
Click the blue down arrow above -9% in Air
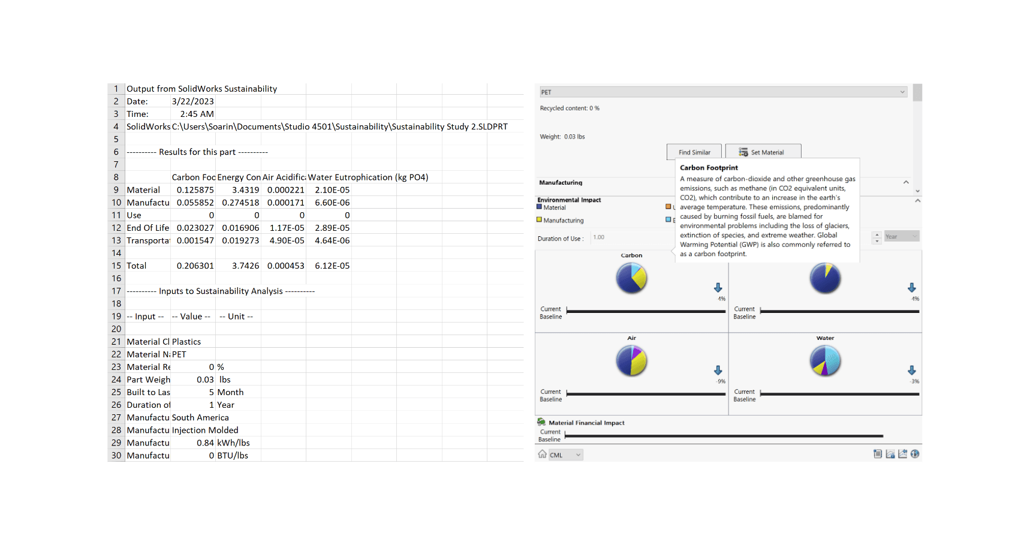(x=718, y=371)
